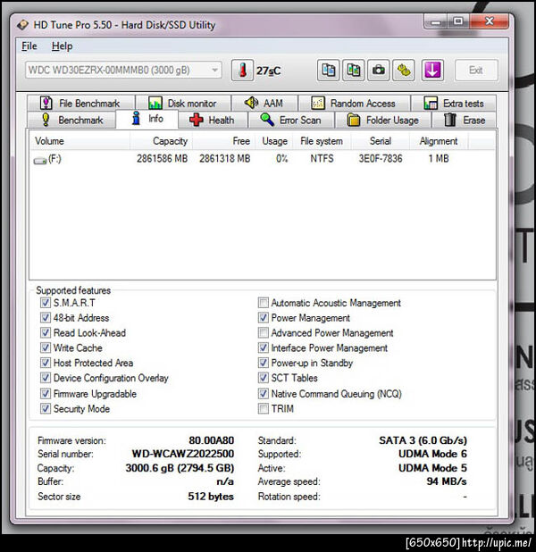Open the Help menu
536x552 pixels.
[62, 46]
